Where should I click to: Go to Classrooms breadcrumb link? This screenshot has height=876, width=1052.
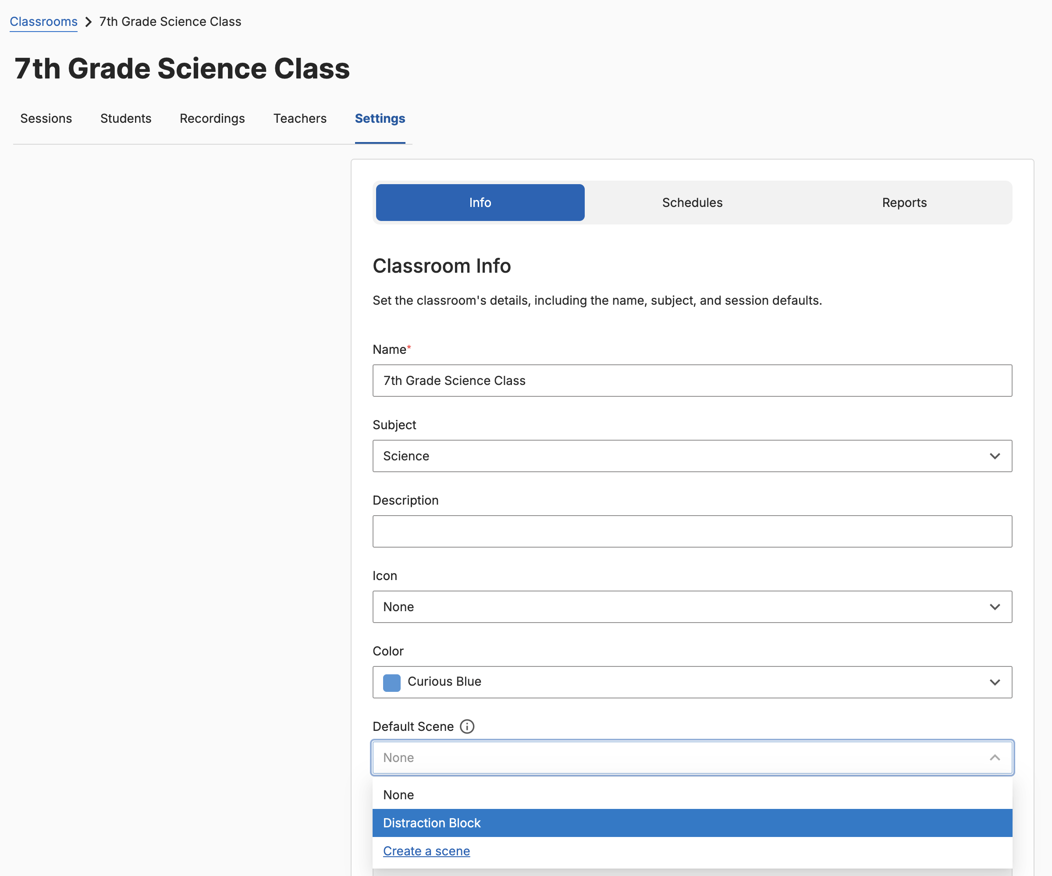coord(43,22)
